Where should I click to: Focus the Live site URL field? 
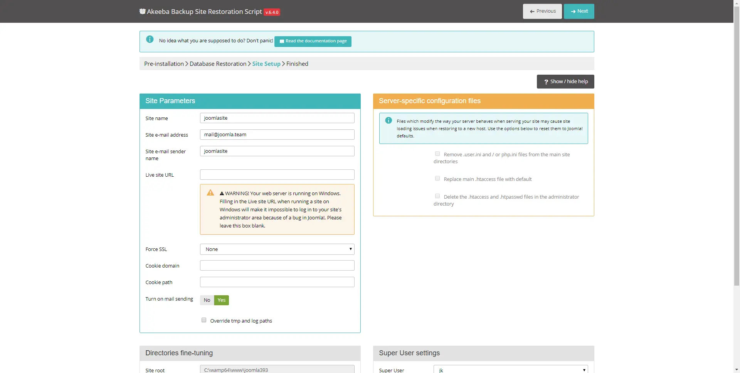click(277, 175)
